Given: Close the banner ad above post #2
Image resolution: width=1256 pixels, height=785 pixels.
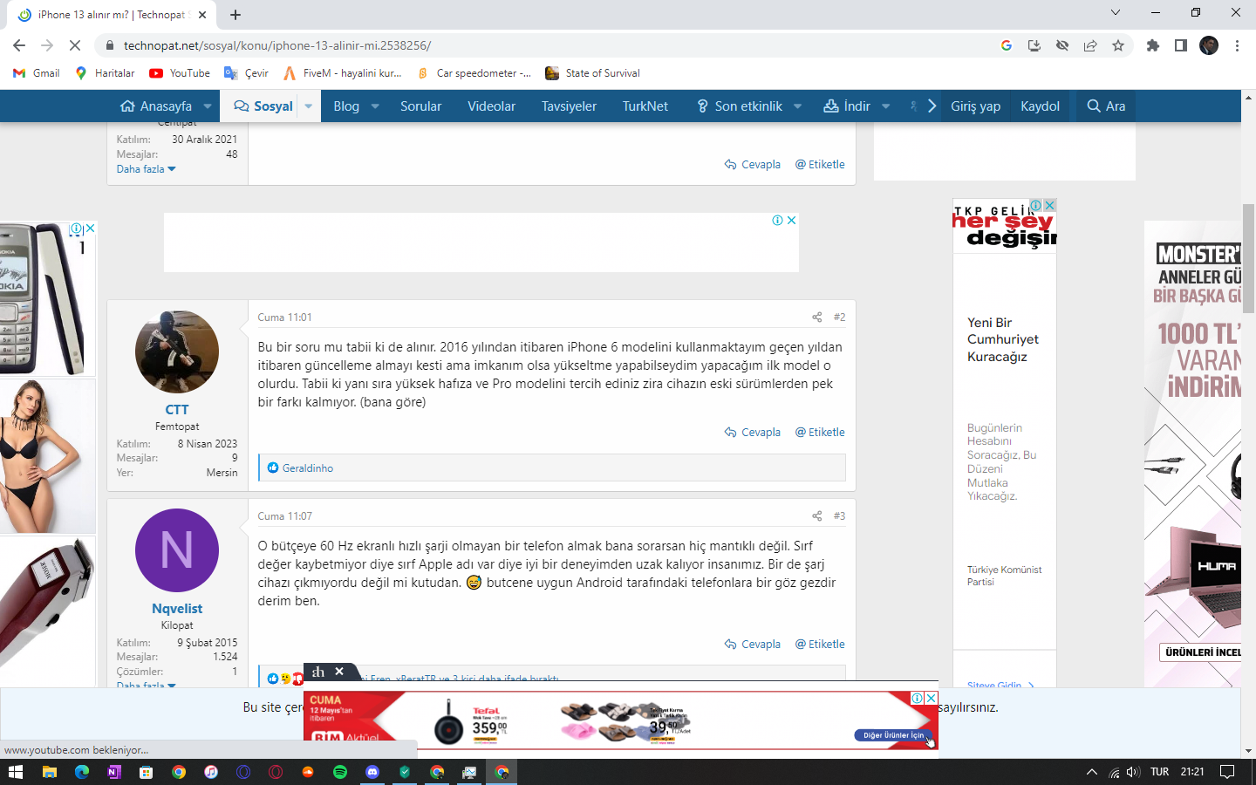Looking at the screenshot, I should pos(791,221).
